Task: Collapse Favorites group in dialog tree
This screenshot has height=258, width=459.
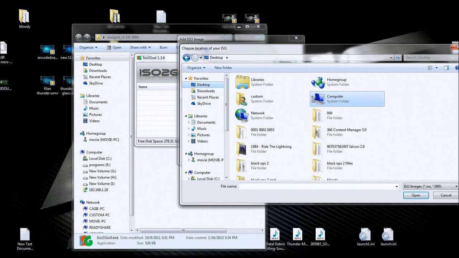Action: pos(186,78)
